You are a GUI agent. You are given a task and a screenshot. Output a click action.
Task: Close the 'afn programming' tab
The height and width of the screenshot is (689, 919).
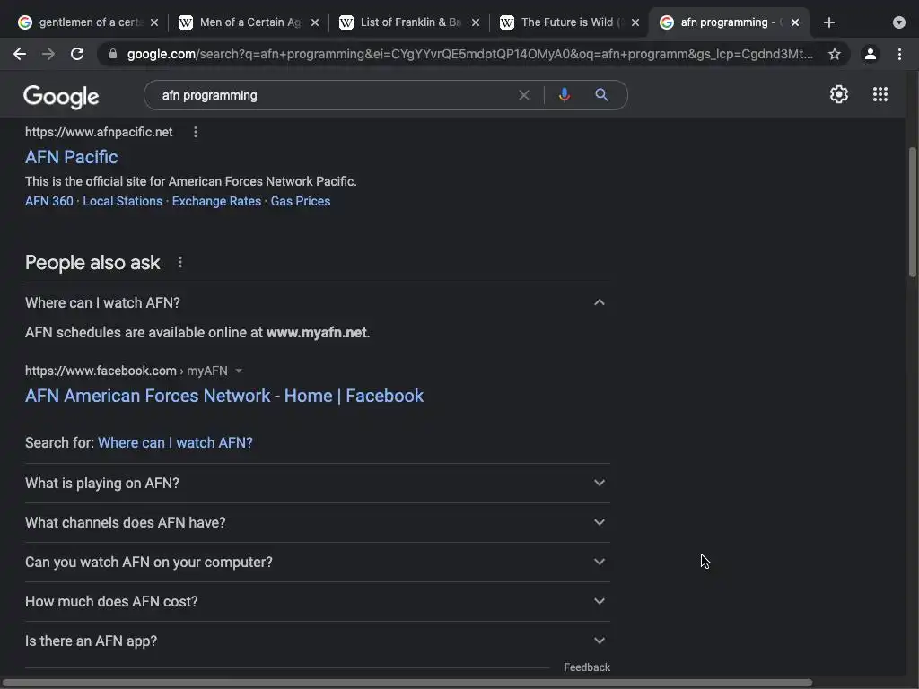[795, 22]
